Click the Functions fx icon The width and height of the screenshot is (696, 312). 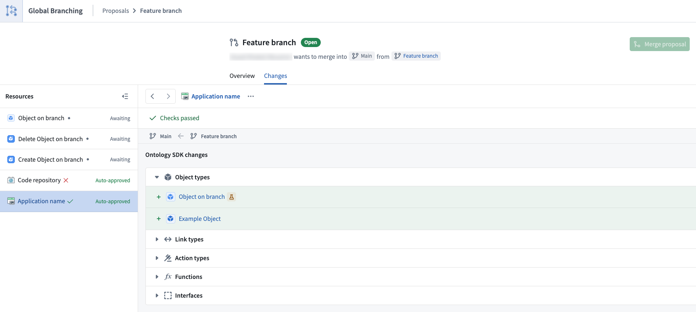168,277
